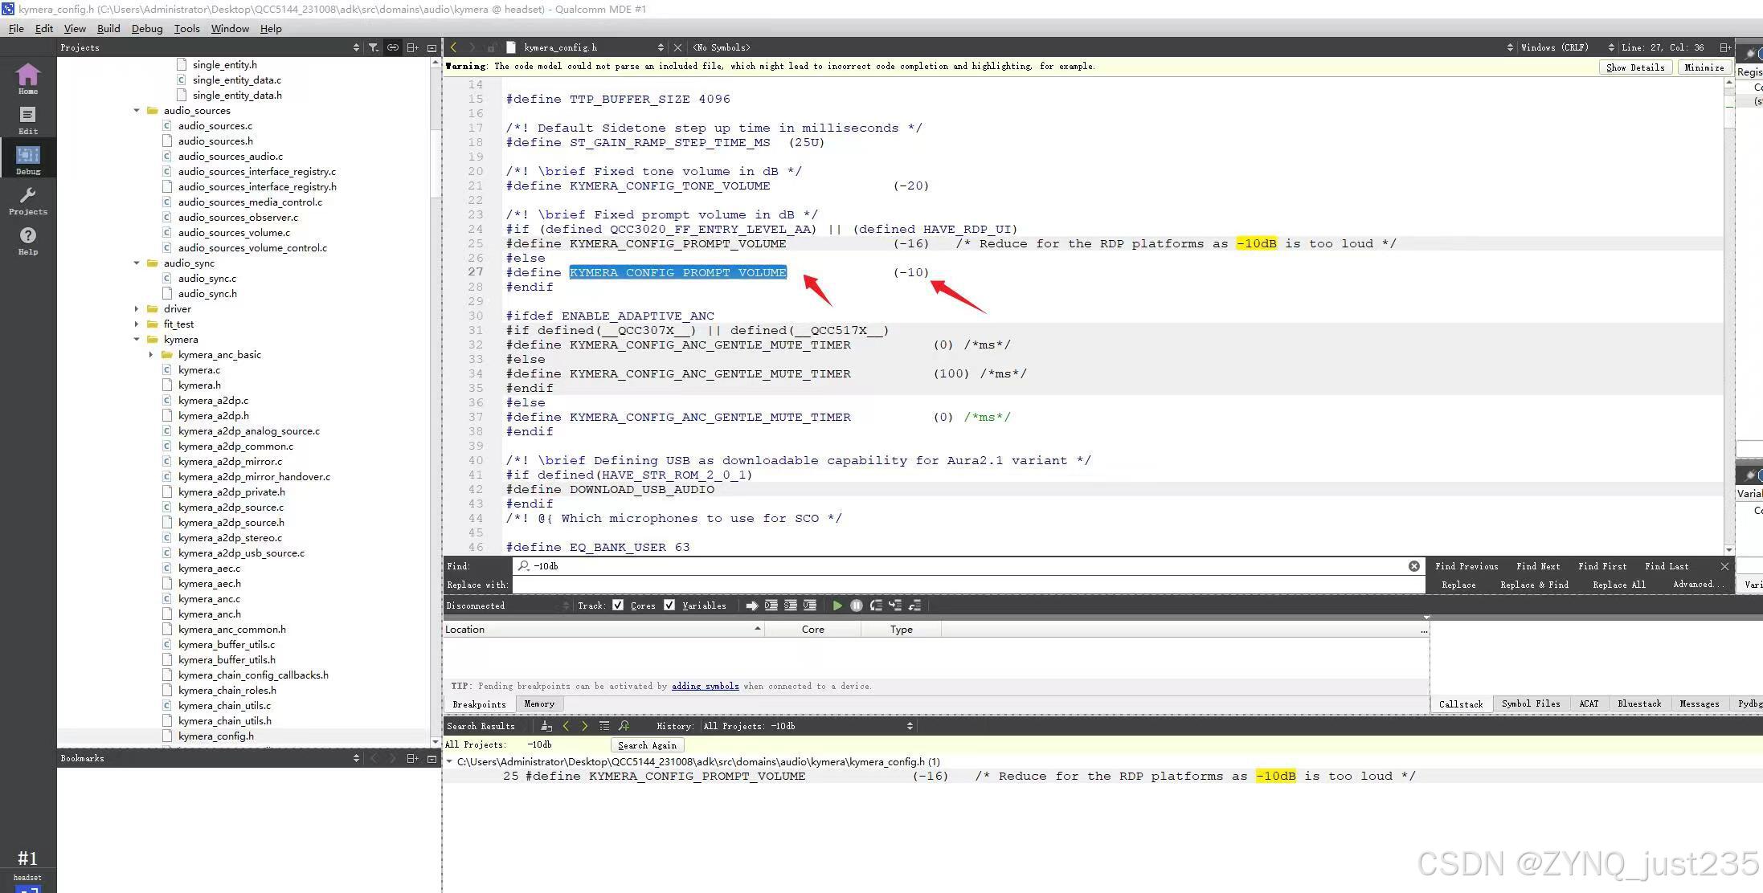This screenshot has height=893, width=1763.
Task: Click inside the Replace with field
Action: click(964, 585)
